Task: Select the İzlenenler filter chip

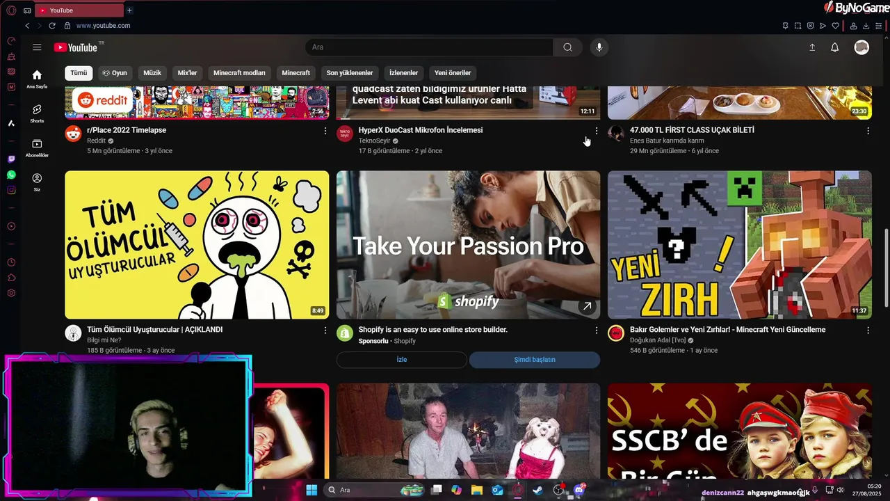Action: point(403,73)
